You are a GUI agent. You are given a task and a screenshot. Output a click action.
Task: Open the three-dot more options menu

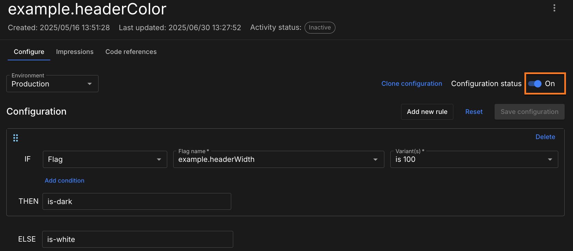click(x=554, y=8)
